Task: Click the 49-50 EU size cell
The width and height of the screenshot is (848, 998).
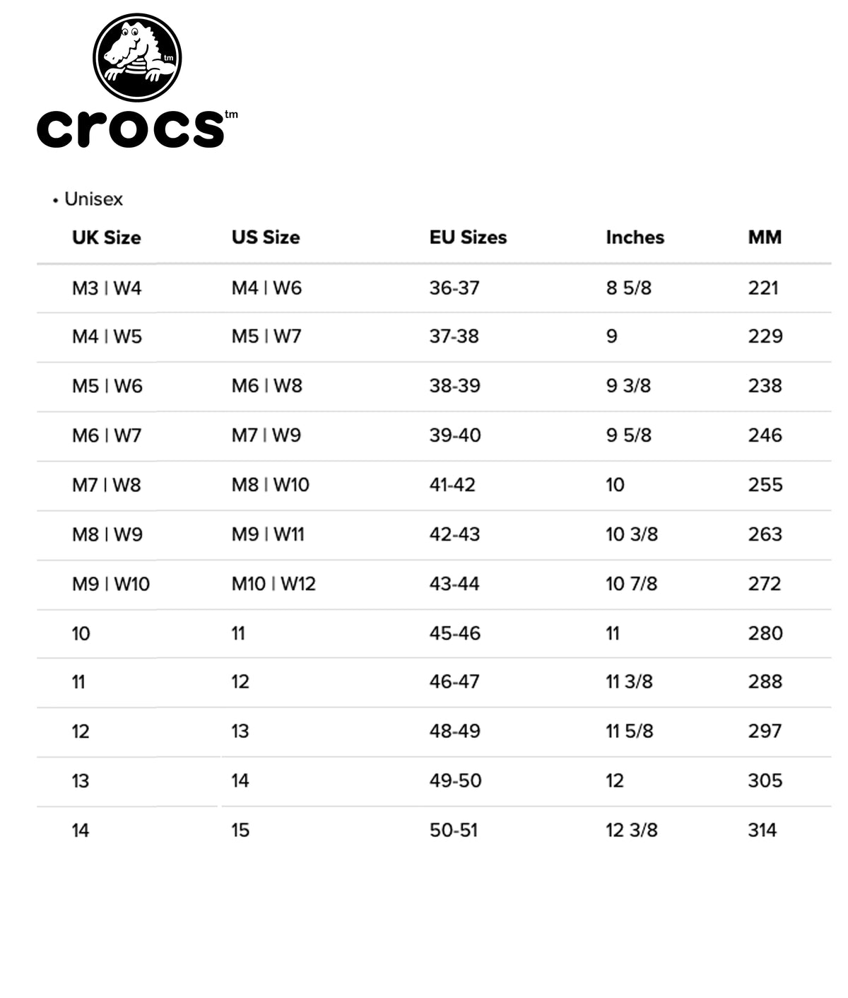Action: 456,781
